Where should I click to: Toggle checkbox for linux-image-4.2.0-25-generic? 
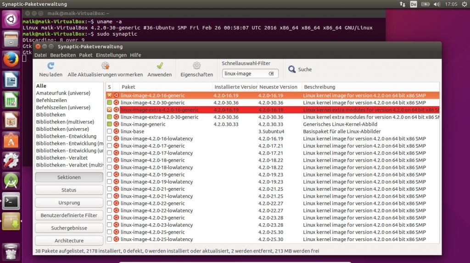pyautogui.click(x=109, y=232)
